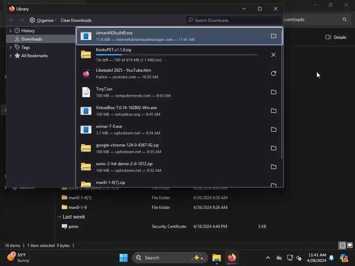Open folder for google-chrome-124-0-6367-92.zip
This screenshot has height=266, width=355.
(274, 148)
